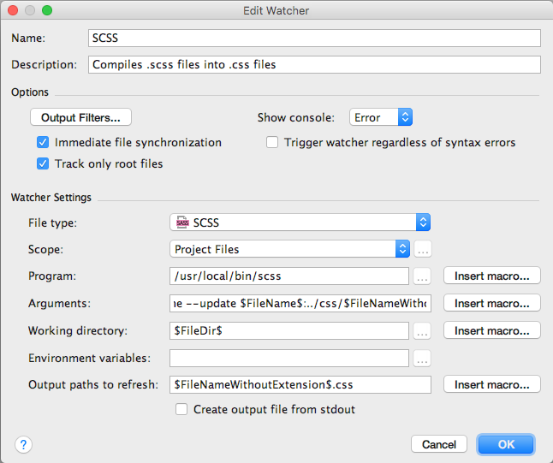The width and height of the screenshot is (553, 463).
Task: Click the Working directory $FileDir$ field
Action: pyautogui.click(x=289, y=330)
